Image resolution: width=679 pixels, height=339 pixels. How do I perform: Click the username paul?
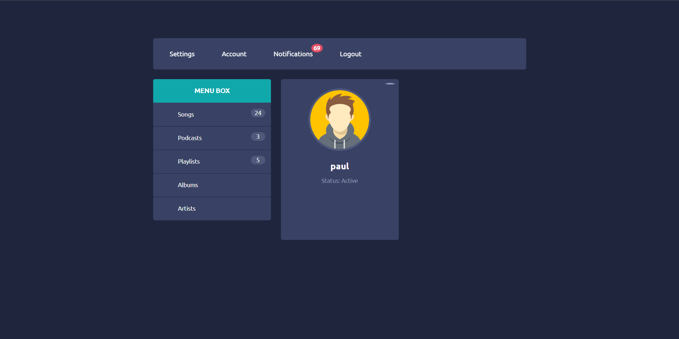(339, 166)
